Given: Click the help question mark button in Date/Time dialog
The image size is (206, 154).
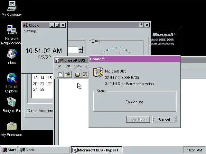Looking at the screenshot, I should tap(141, 25).
